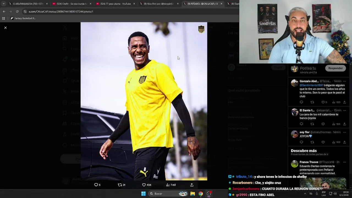This screenshot has width=352, height=198.
Task: Click the taskbar Buscar search box
Action: pos(168,194)
